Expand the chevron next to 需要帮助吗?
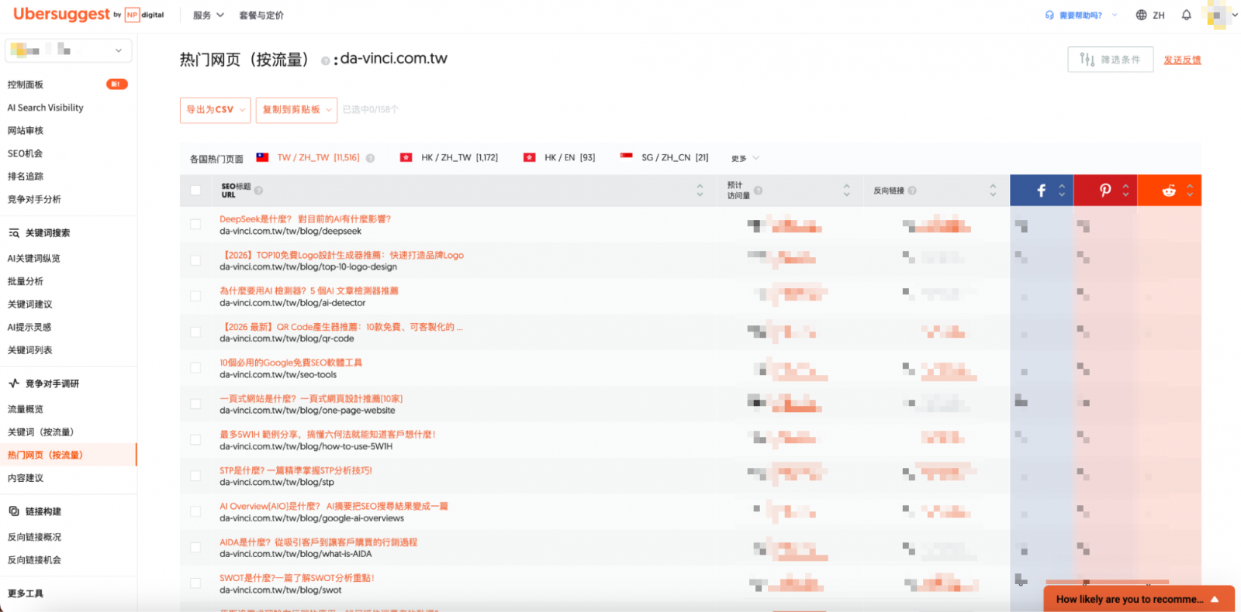The image size is (1241, 612). pos(1115,15)
